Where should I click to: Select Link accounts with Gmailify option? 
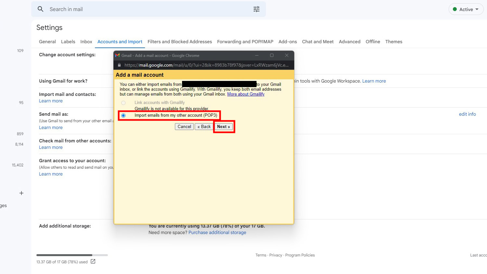tap(124, 103)
